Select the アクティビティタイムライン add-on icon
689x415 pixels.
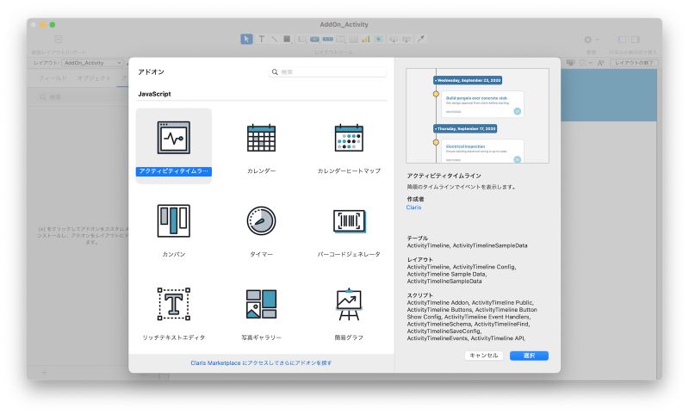[174, 138]
